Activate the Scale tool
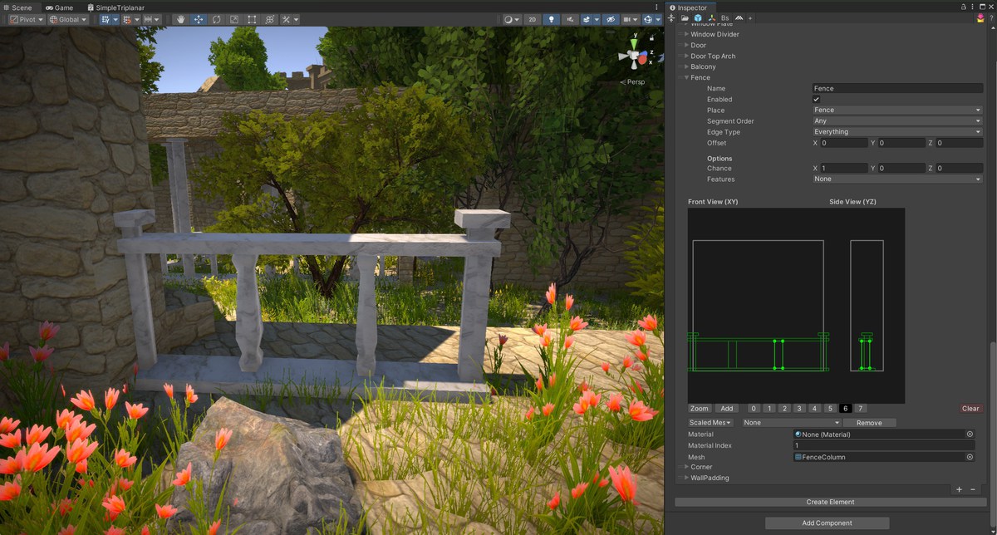Image resolution: width=997 pixels, height=535 pixels. tap(233, 19)
